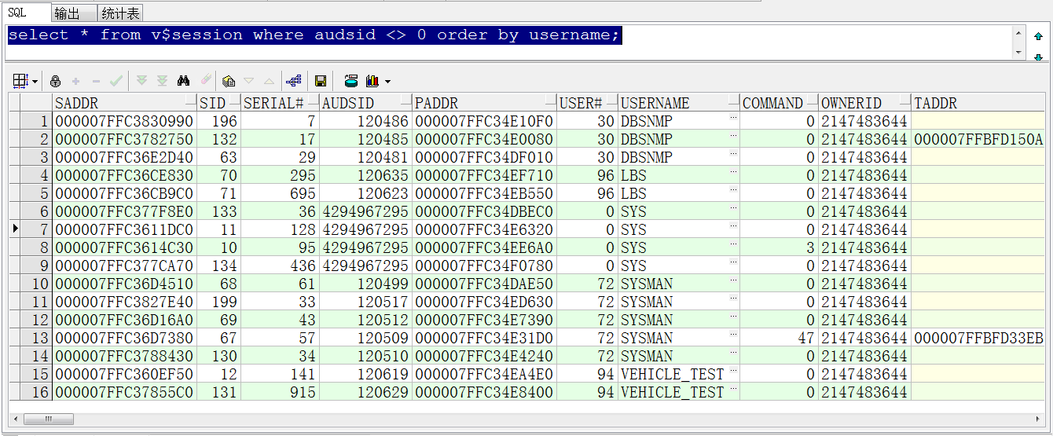Screen dimensions: 1053x436
Task: Open the Single Record View icon
Action: (x=229, y=81)
